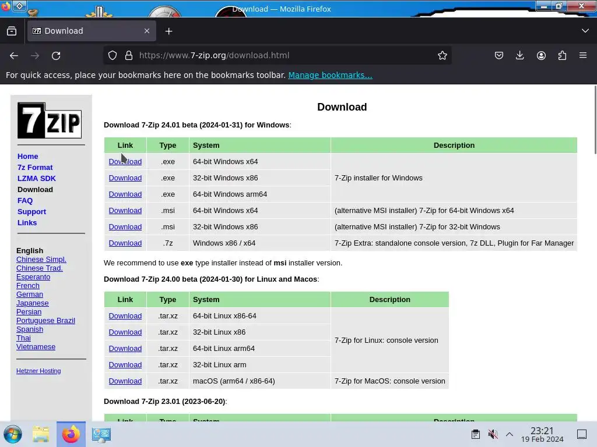
Task: Switch language to German
Action: point(30,294)
